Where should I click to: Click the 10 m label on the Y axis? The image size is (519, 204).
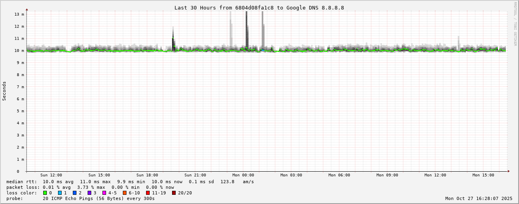point(20,51)
